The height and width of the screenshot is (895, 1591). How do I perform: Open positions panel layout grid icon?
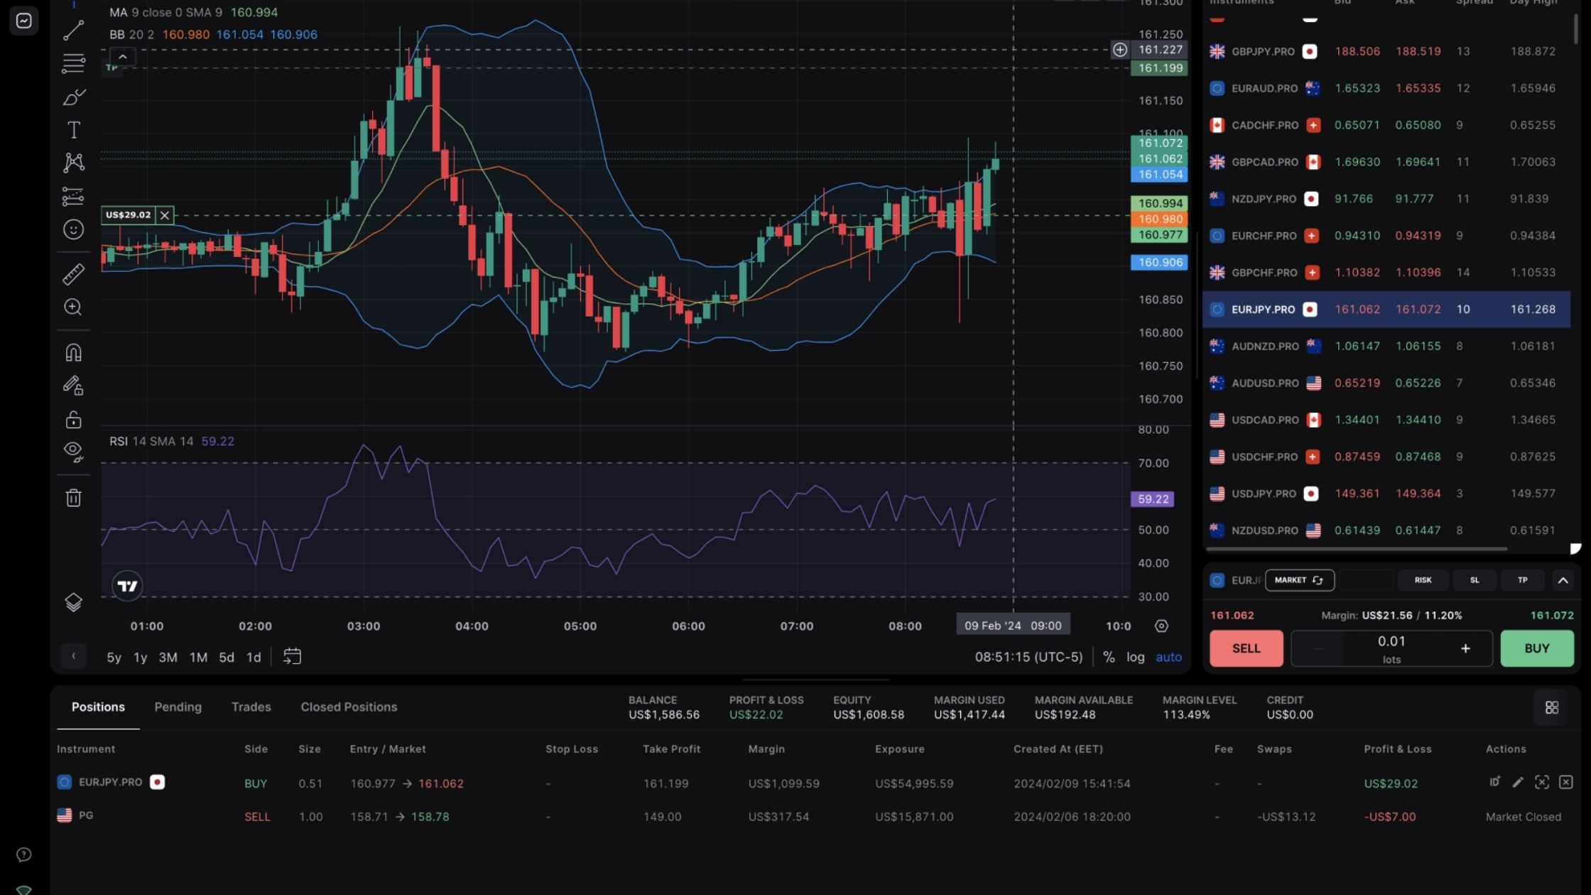1551,707
